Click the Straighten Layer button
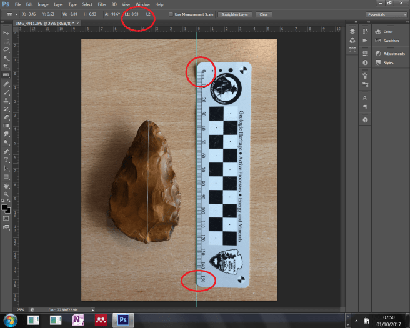The image size is (410, 328). point(234,14)
